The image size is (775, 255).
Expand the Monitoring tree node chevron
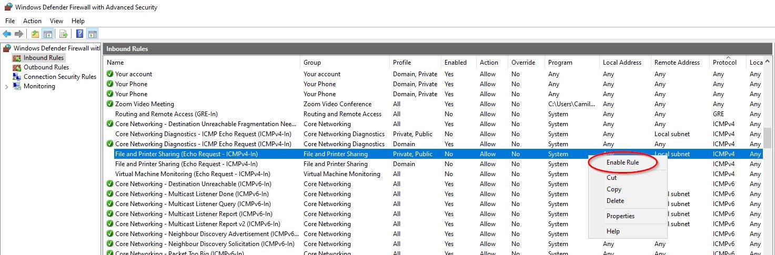click(6, 86)
